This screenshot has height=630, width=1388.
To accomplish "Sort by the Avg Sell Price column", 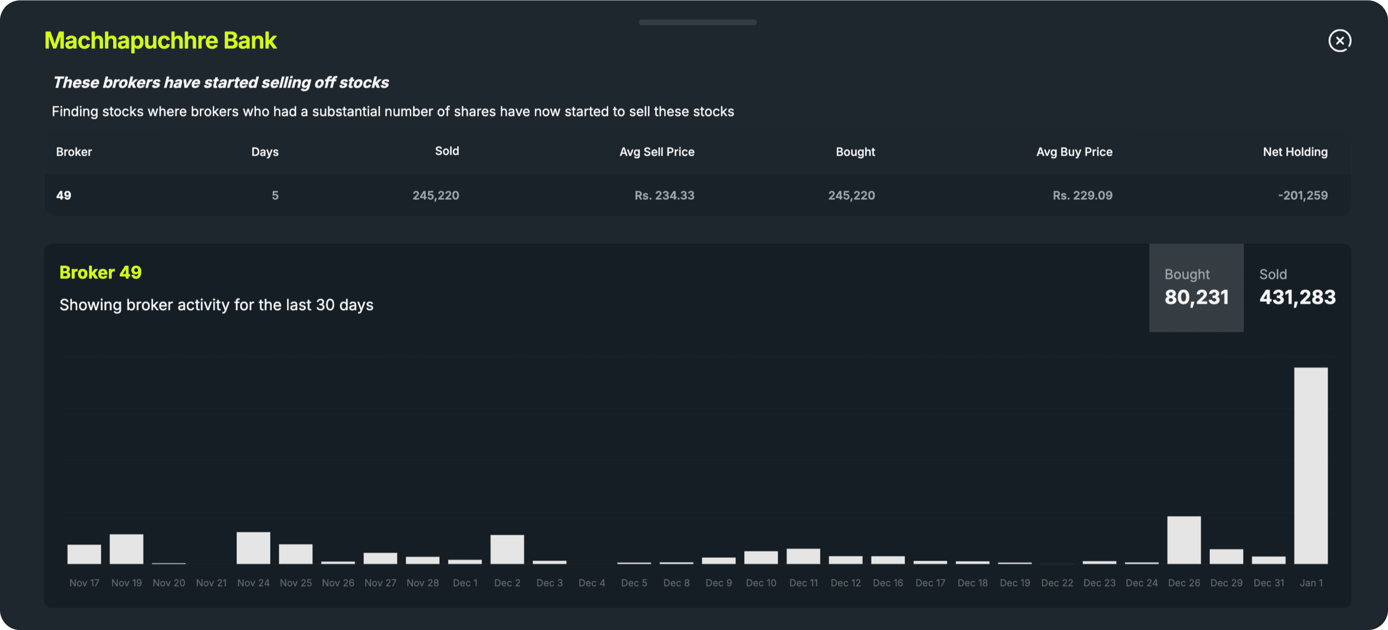I will click(656, 151).
